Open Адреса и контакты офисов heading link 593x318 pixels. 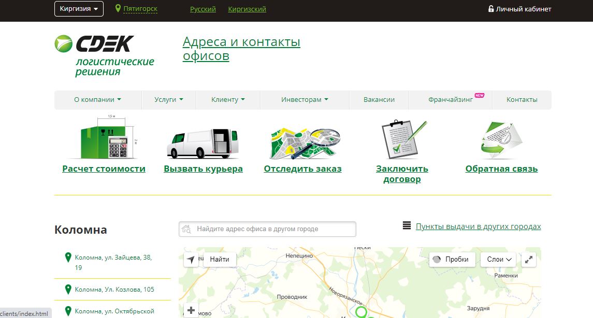tap(241, 49)
